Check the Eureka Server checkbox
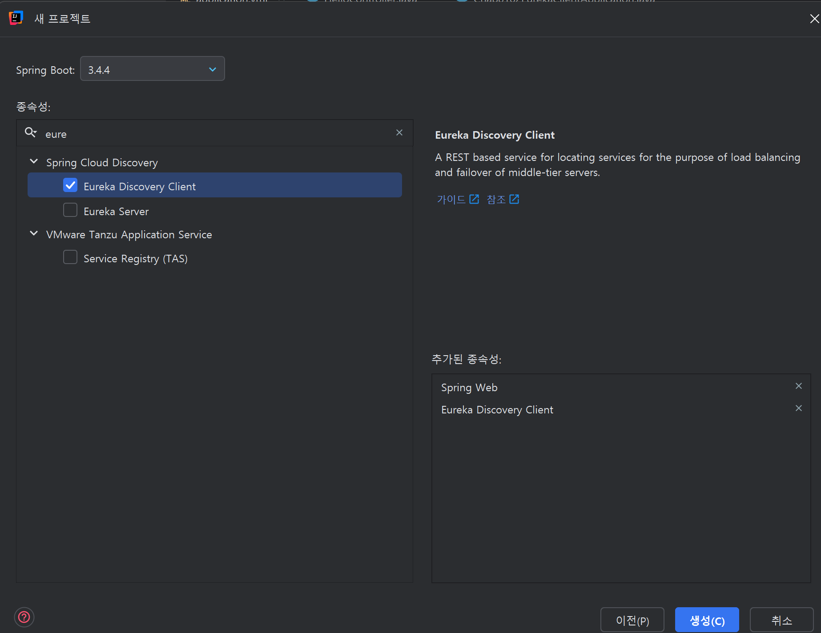Viewport: 821px width, 633px height. click(70, 210)
